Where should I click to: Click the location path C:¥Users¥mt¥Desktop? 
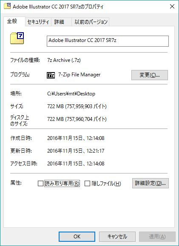(71, 94)
